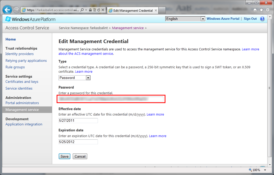274x175 pixels.
Task: Open the address bar autocomplete dropdown arrow
Action: click(x=86, y=10)
